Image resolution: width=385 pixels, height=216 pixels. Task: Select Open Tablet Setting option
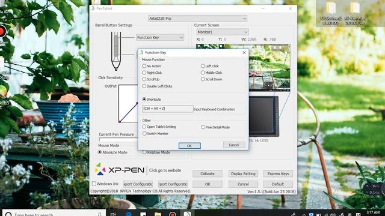(144, 127)
